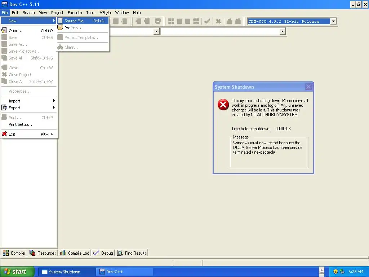The image size is (369, 277).
Task: Open the Project menu
Action: (x=57, y=13)
